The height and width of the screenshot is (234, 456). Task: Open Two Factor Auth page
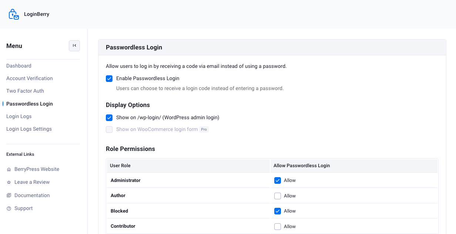[25, 91]
